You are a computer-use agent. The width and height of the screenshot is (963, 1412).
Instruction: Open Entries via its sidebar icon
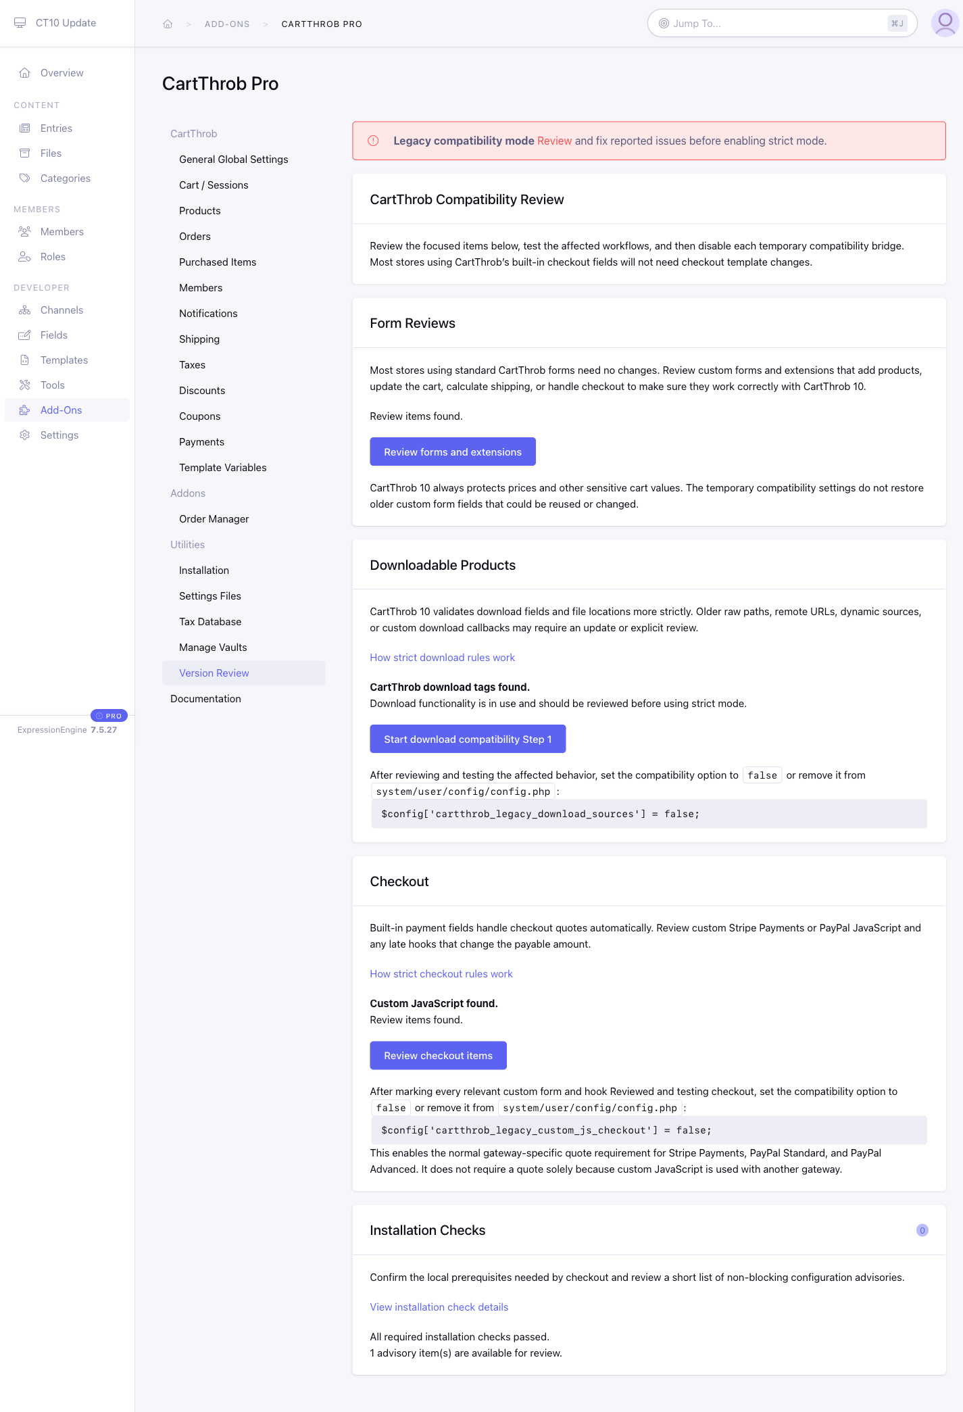pyautogui.click(x=25, y=128)
